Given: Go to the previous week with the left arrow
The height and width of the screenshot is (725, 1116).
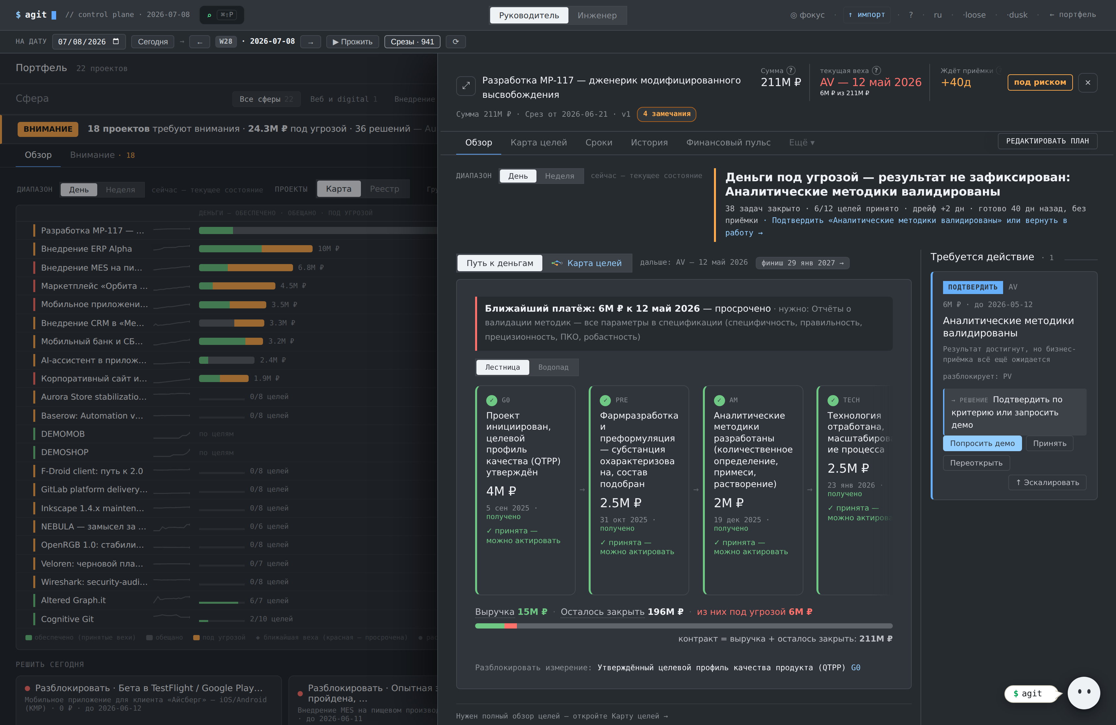Looking at the screenshot, I should click(x=200, y=42).
